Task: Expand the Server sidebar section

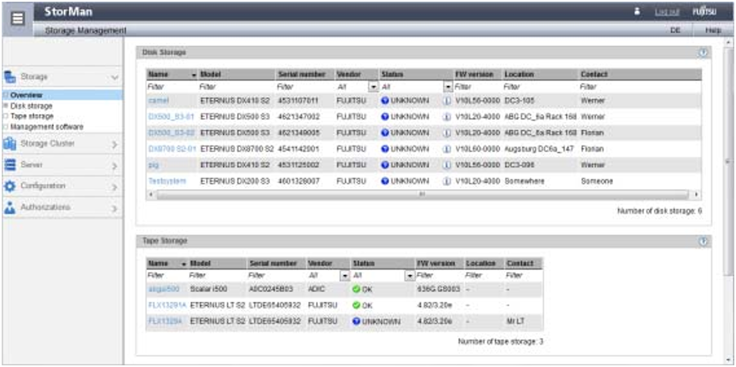Action: [115, 166]
